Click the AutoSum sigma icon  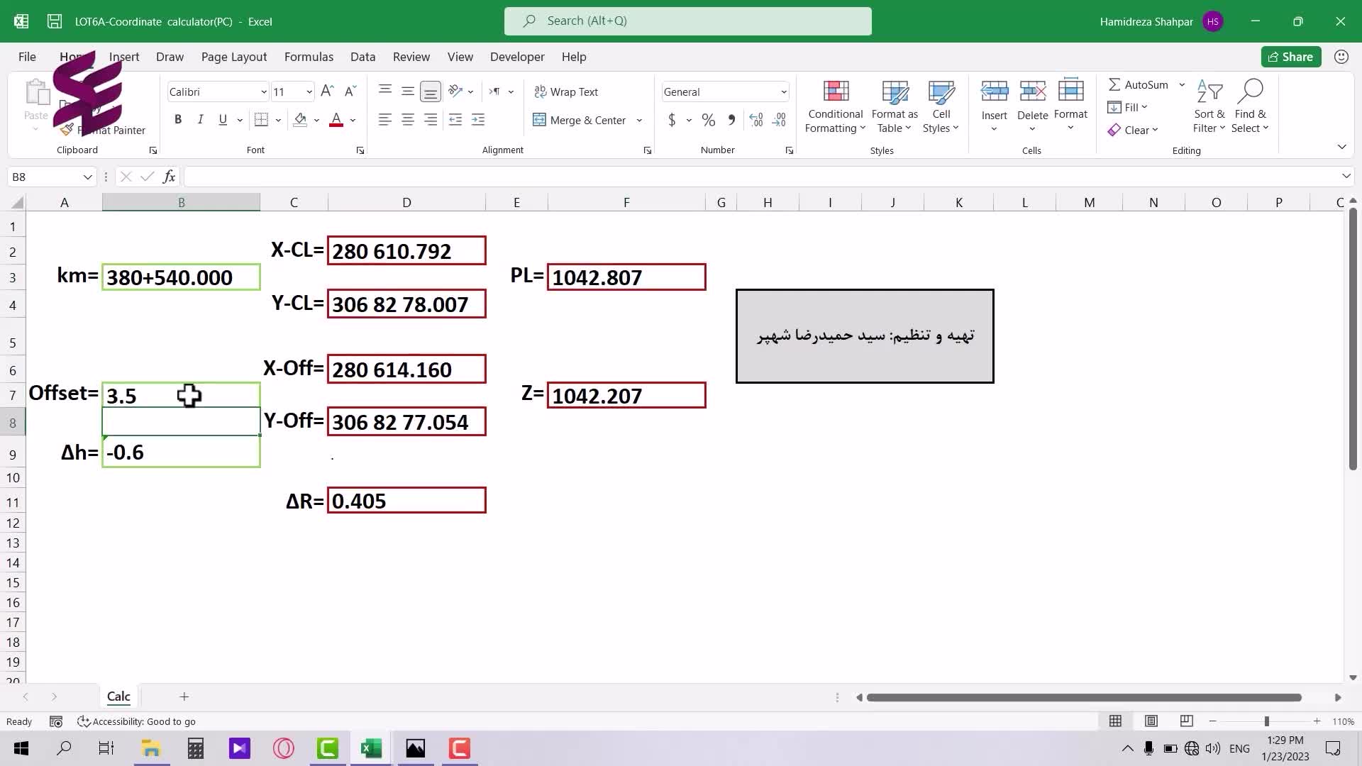tap(1114, 84)
